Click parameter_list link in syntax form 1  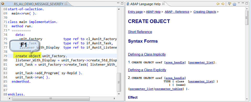point(201,62)
